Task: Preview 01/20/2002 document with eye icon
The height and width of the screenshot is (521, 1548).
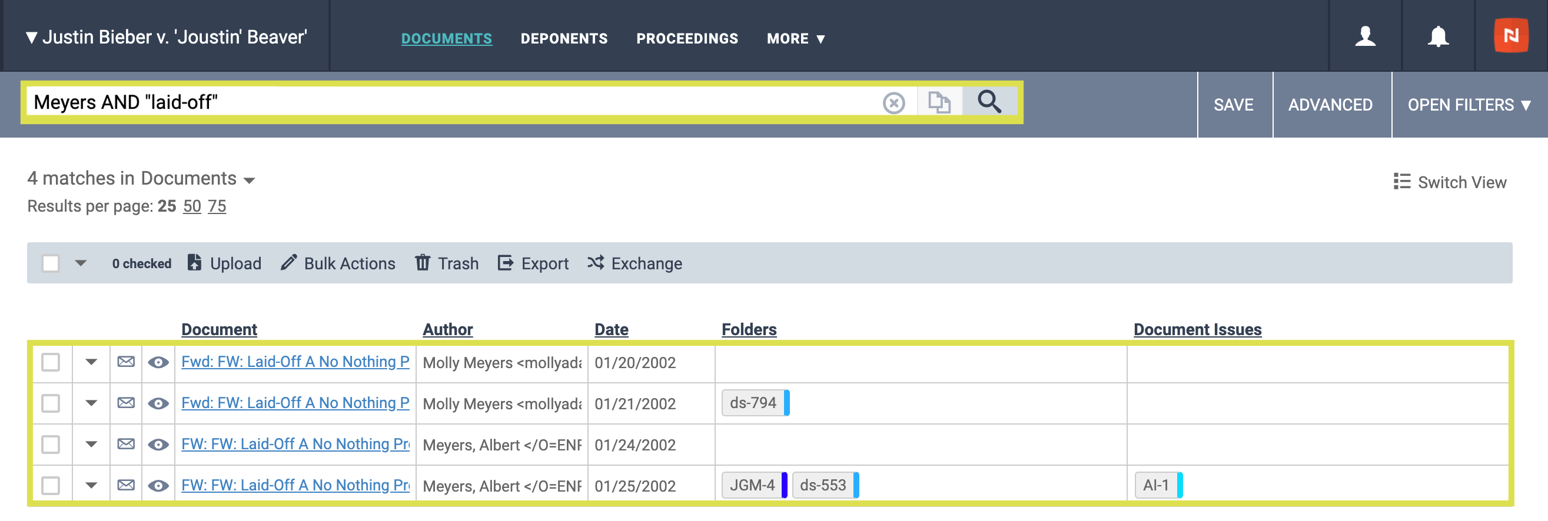Action: (158, 363)
